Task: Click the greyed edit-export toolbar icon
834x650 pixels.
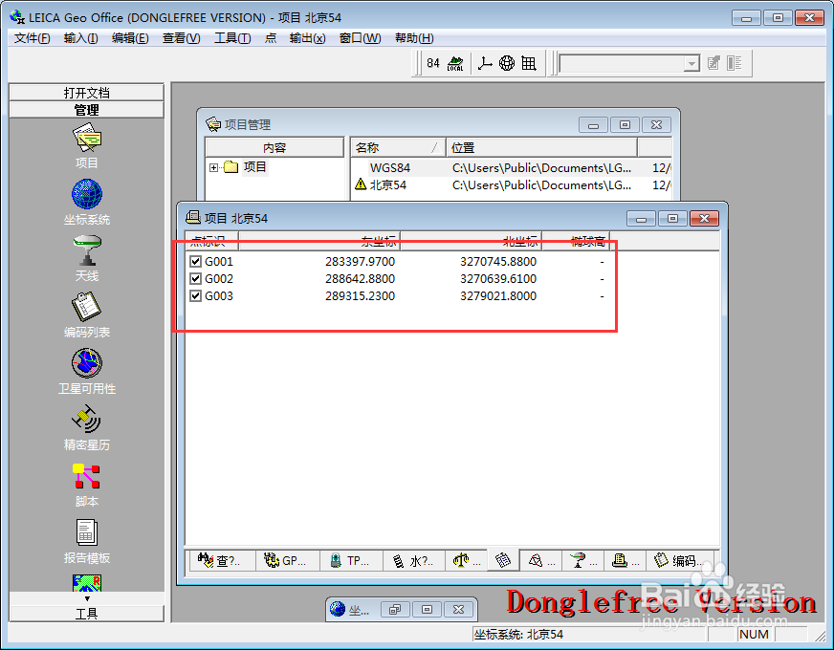Action: [x=713, y=64]
